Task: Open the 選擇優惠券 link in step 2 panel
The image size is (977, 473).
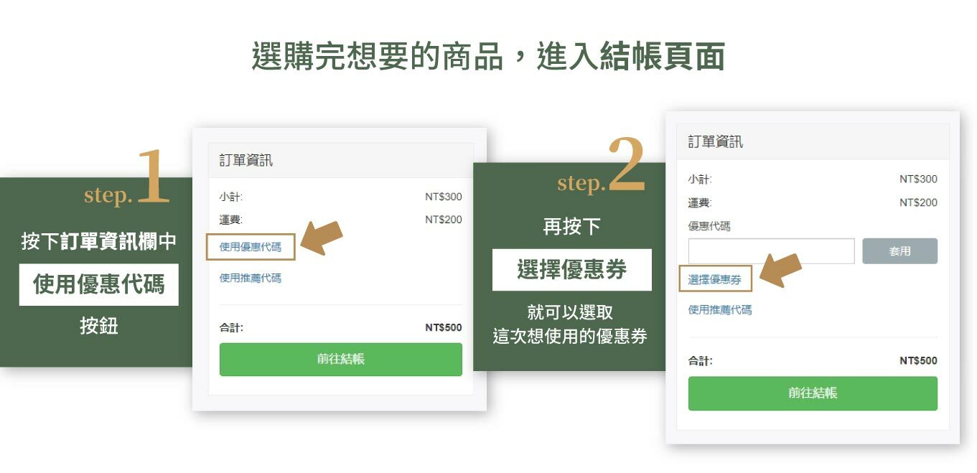Action: [715, 279]
